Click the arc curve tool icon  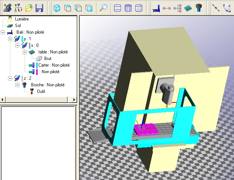tap(227, 8)
